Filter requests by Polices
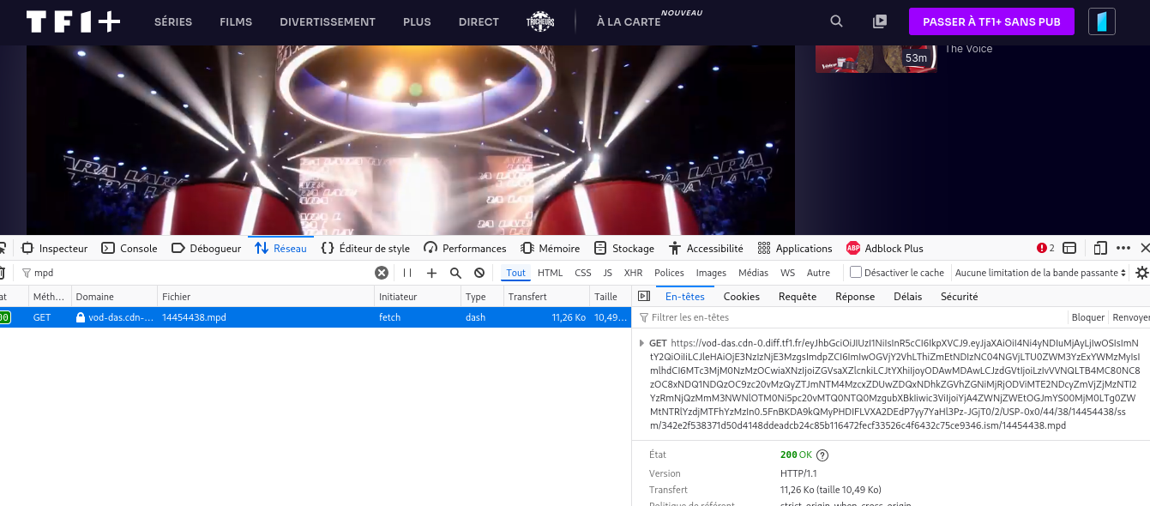This screenshot has width=1150, height=506. [x=669, y=273]
